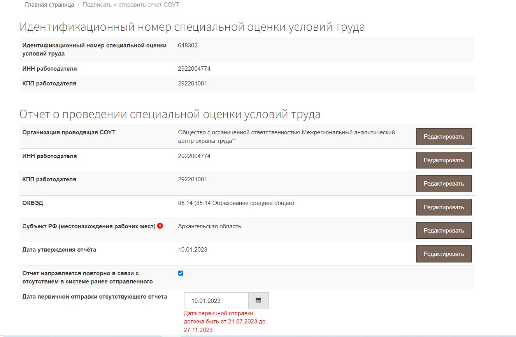This screenshot has height=337, width=516.
Task: Click the approval date value 10.01.2023
Action: click(x=193, y=250)
